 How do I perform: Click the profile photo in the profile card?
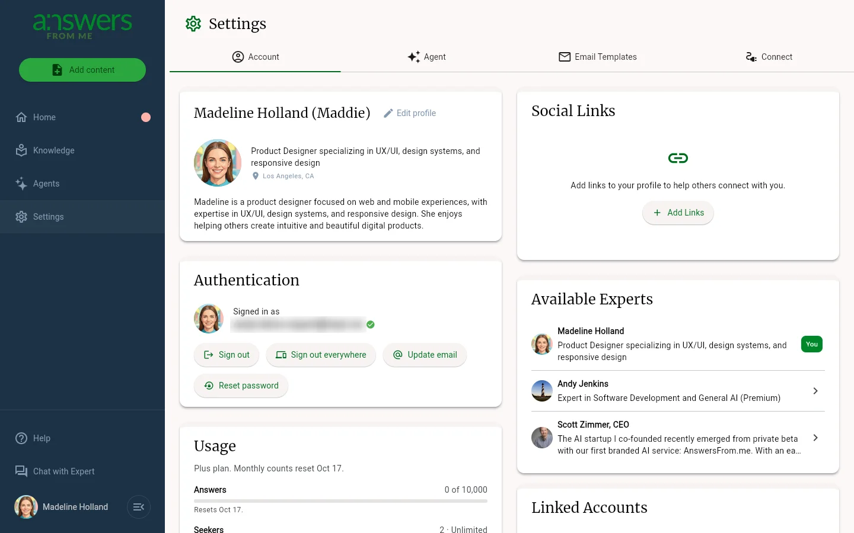click(x=218, y=163)
